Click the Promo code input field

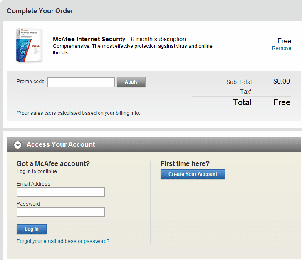(x=81, y=82)
